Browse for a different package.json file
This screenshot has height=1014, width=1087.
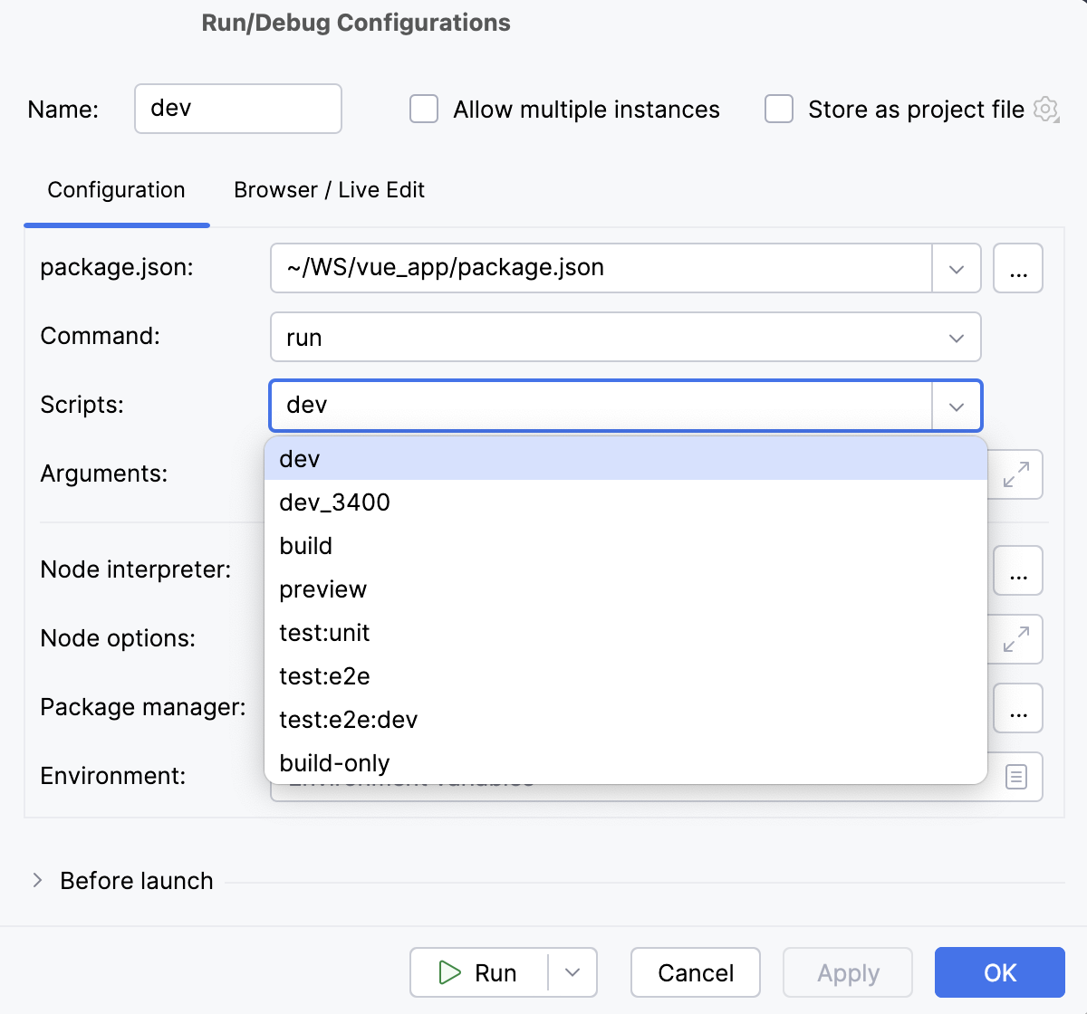[x=1017, y=268]
